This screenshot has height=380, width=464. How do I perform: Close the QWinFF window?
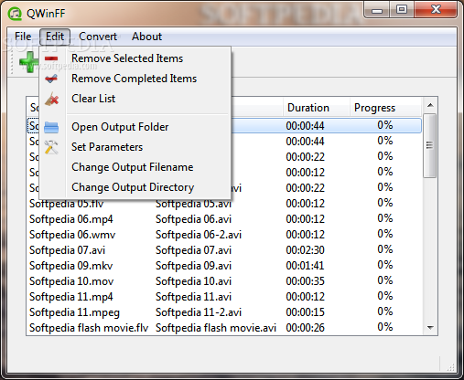[x=436, y=10]
